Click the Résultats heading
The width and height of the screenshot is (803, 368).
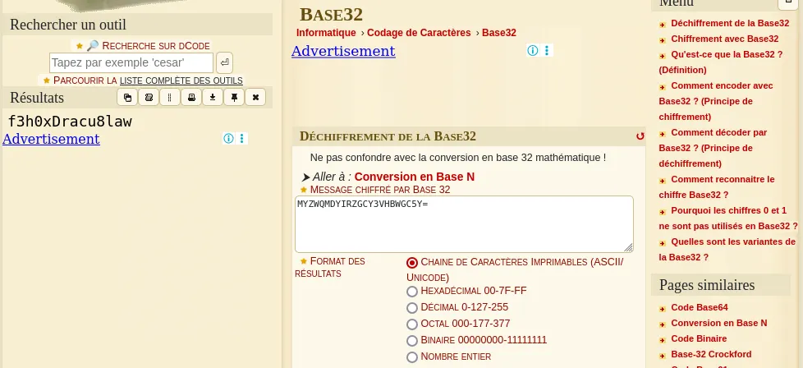pos(37,98)
